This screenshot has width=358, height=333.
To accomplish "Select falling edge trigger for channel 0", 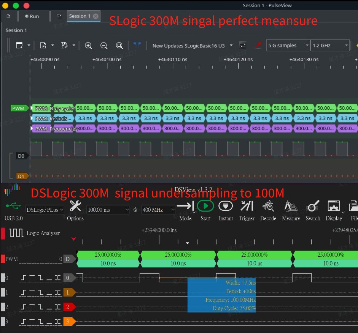I will pos(40,278).
